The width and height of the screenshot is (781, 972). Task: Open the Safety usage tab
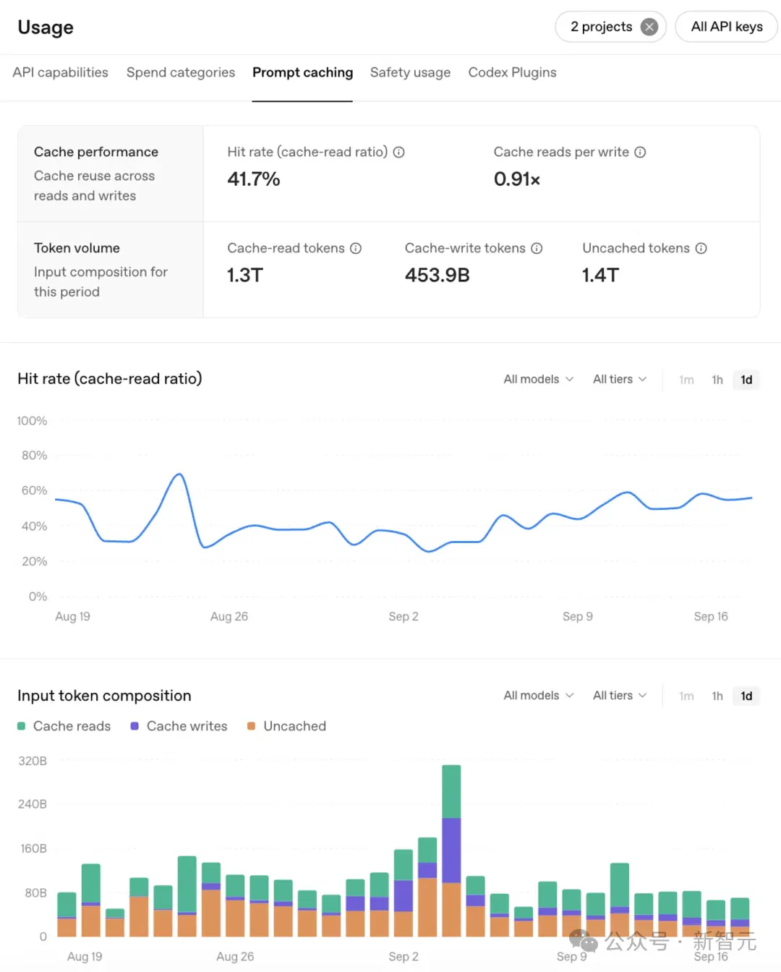[x=410, y=72]
